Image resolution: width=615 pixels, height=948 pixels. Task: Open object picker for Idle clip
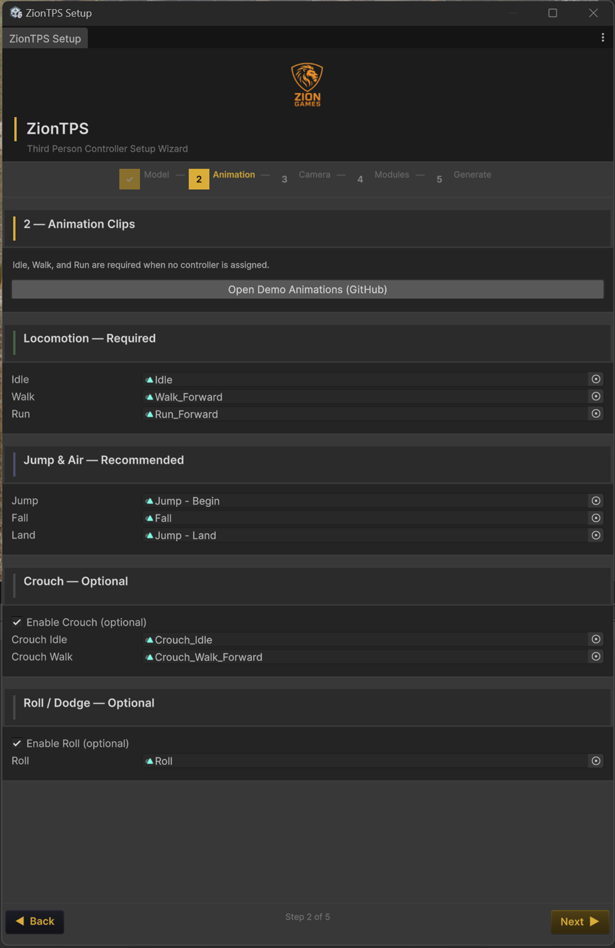(596, 379)
